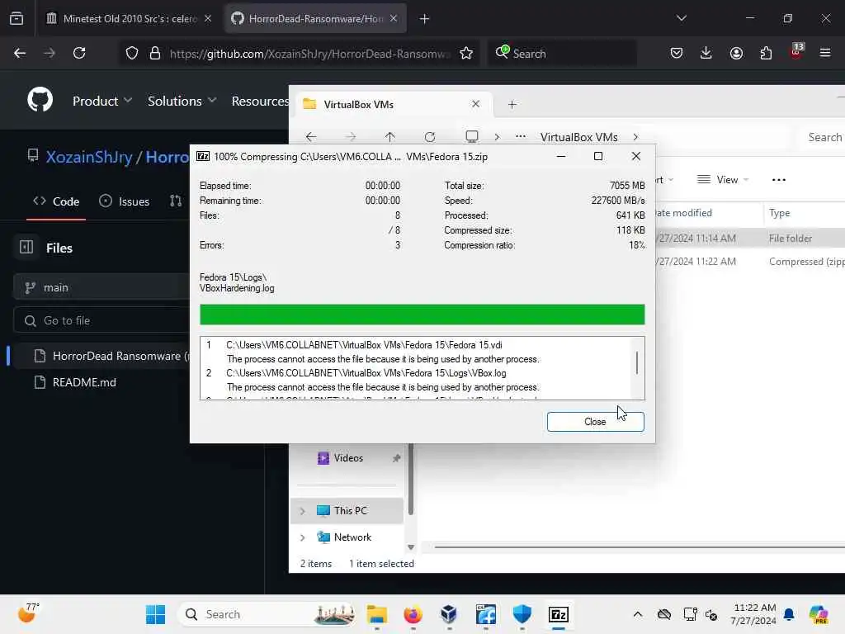Expand GitHub Solutions menu
This screenshot has height=634, width=845.
[x=182, y=101]
